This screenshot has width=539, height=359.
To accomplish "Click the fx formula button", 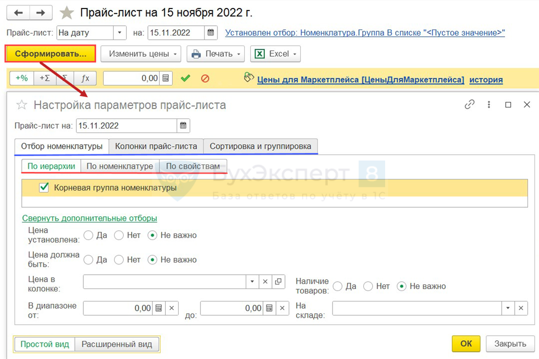I will (x=85, y=78).
